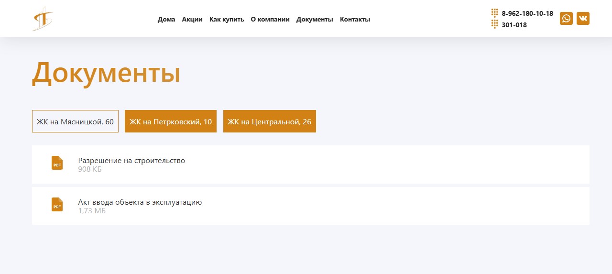This screenshot has width=612, height=274.
Task: Switch to ЖК на Центральной, 26 tab
Action: click(x=270, y=121)
